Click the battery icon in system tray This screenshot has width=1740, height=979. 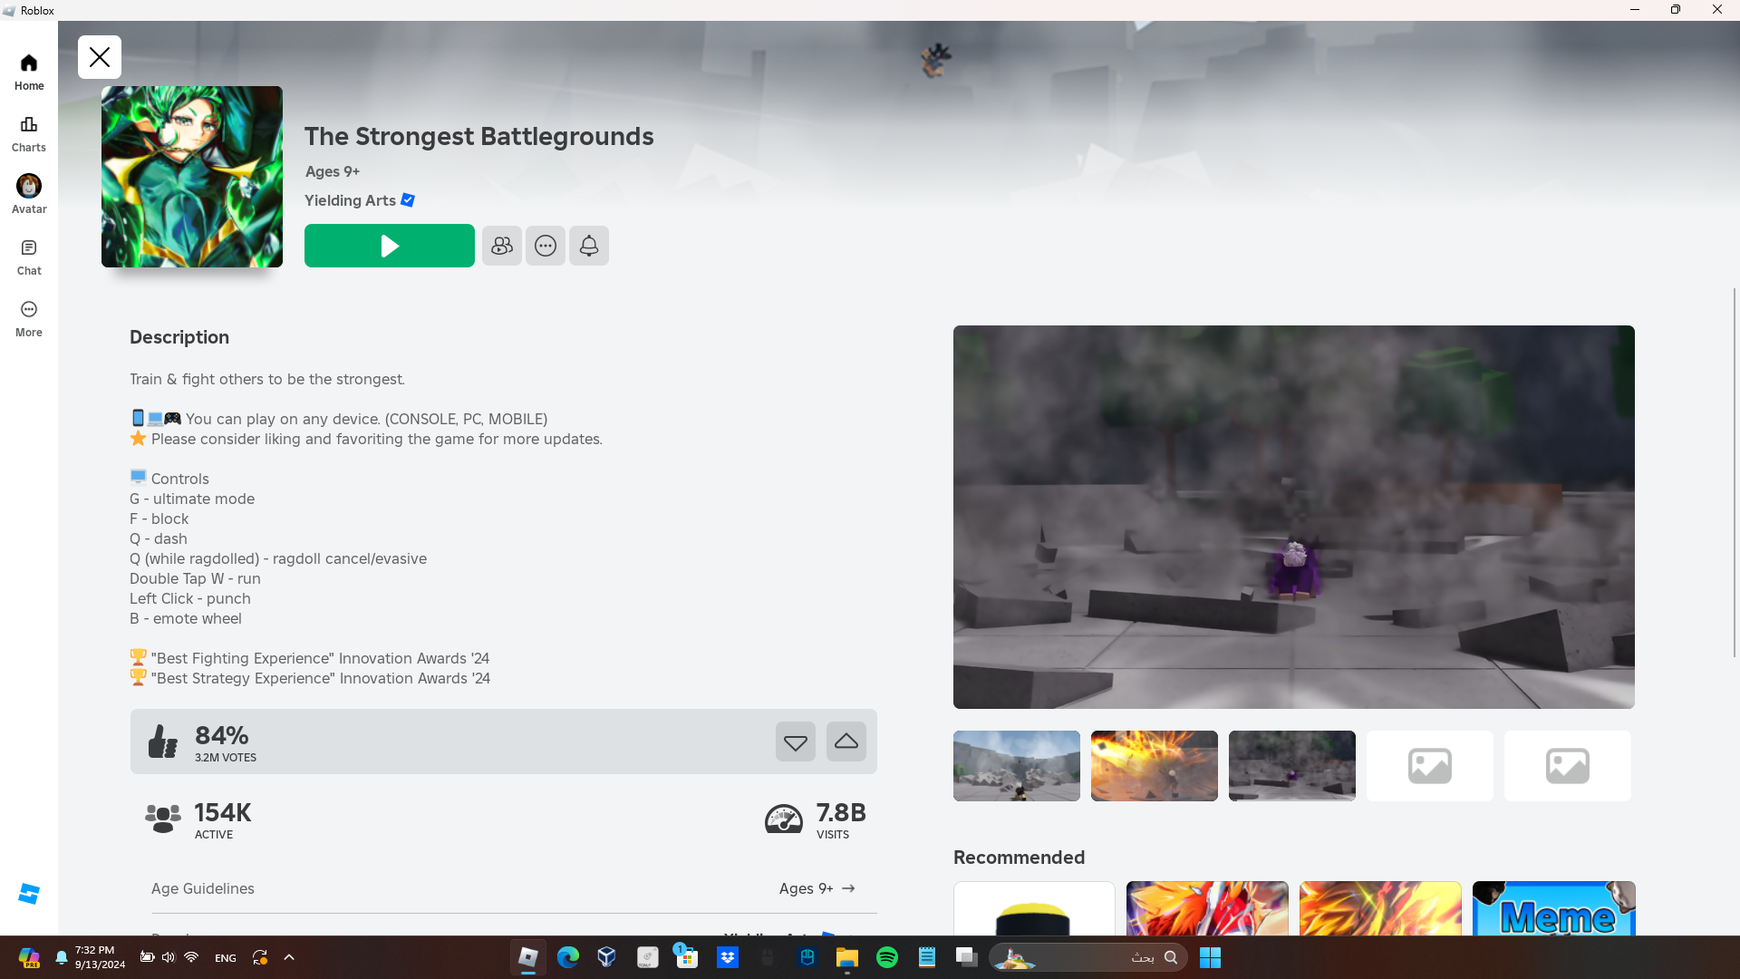pos(147,957)
